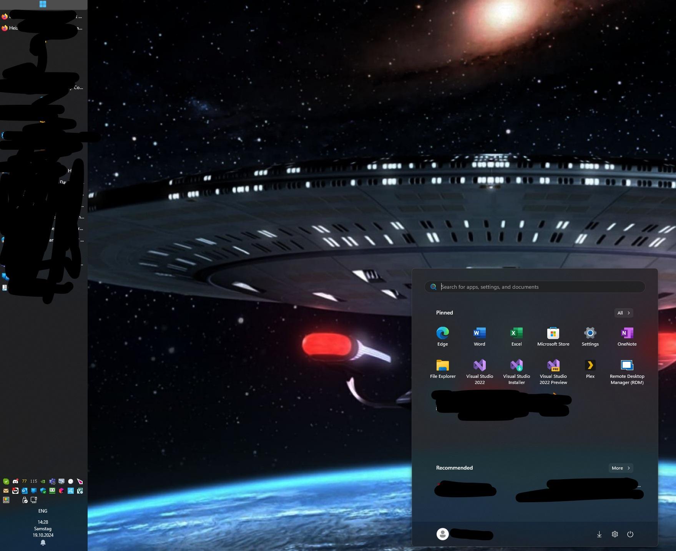676x551 pixels.
Task: Open the safely remove hardware USB icon
Action: pyautogui.click(x=25, y=500)
